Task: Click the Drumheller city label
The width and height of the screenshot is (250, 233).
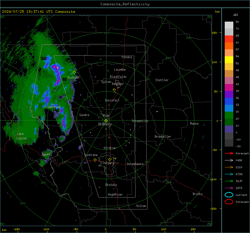Action: coord(163,137)
